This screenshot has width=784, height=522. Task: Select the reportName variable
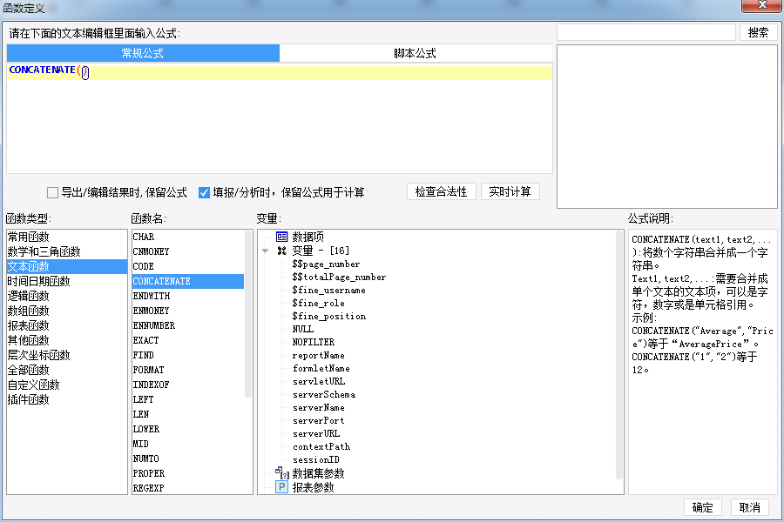point(319,355)
